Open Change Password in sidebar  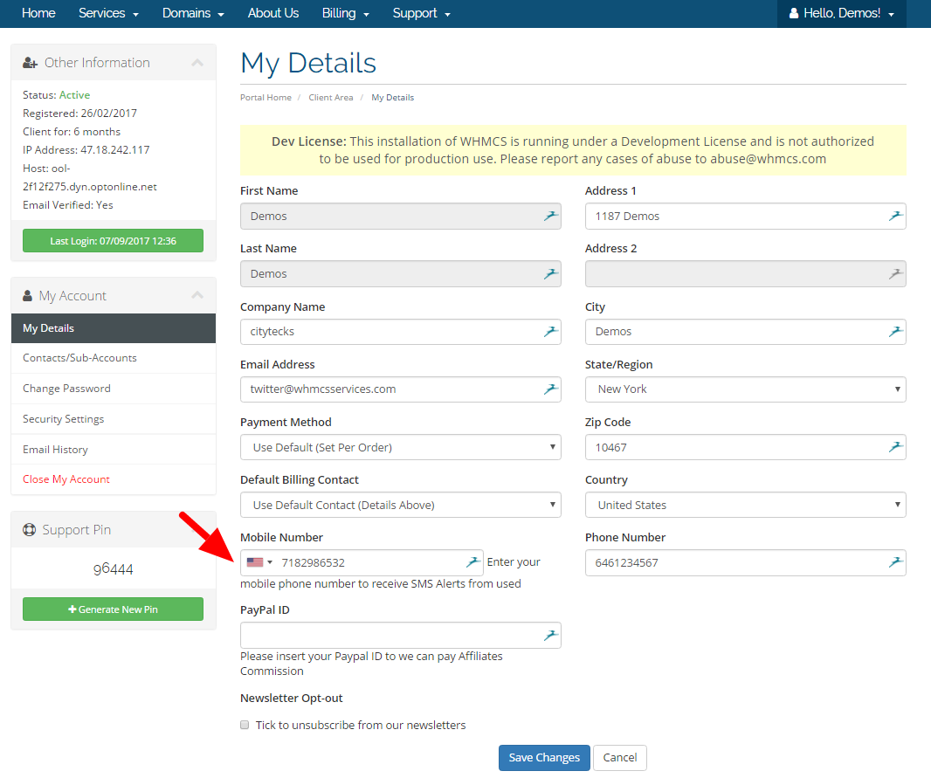[114, 388]
